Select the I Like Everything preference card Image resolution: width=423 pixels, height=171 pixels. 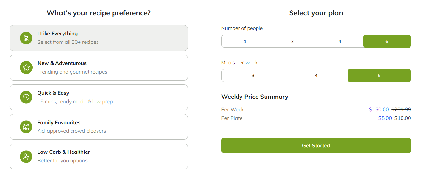(99, 38)
